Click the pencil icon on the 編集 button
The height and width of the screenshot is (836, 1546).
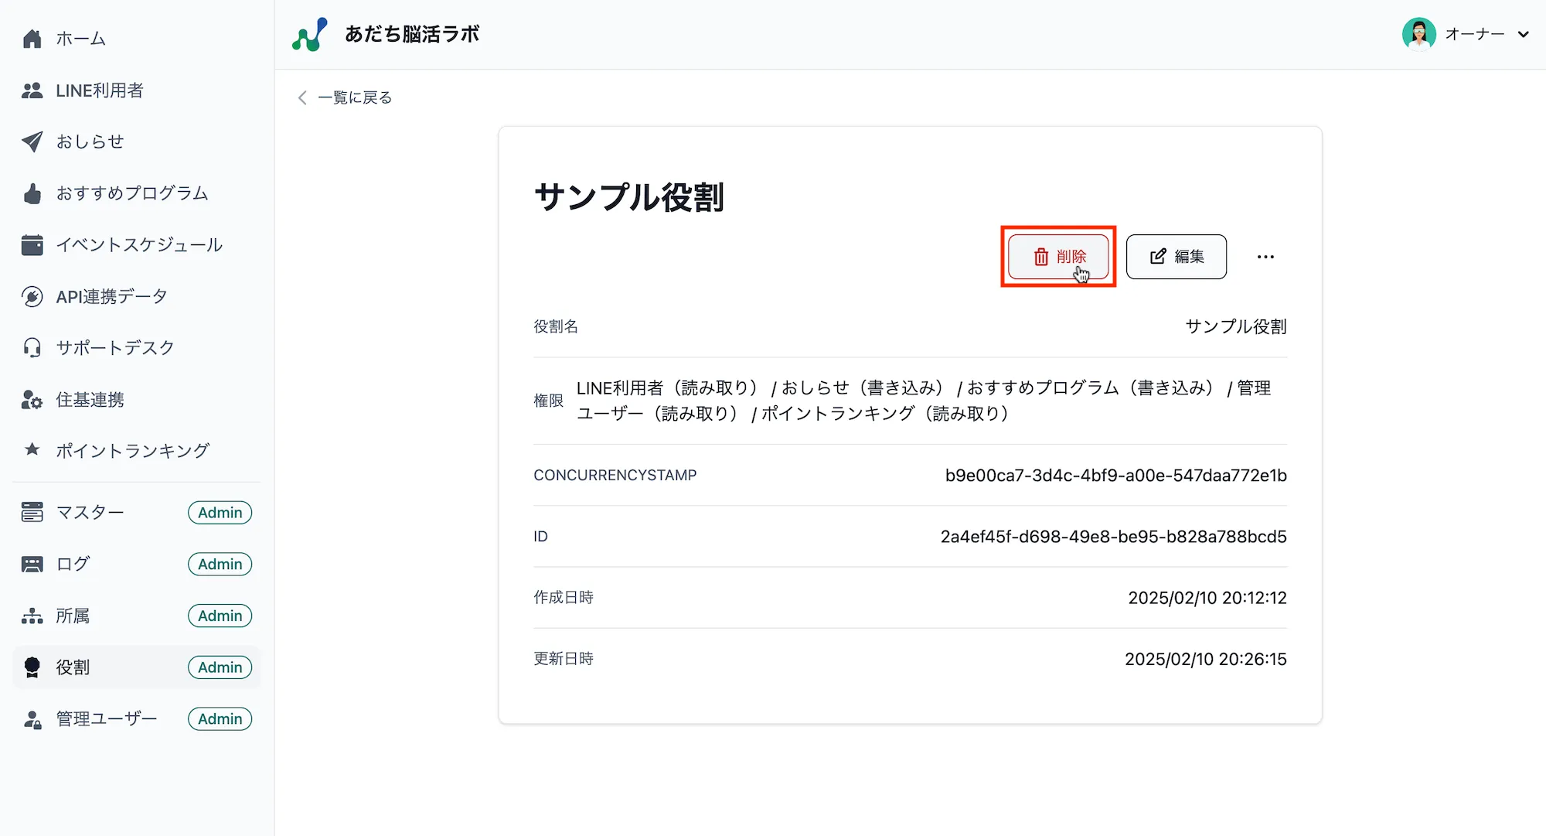point(1156,257)
